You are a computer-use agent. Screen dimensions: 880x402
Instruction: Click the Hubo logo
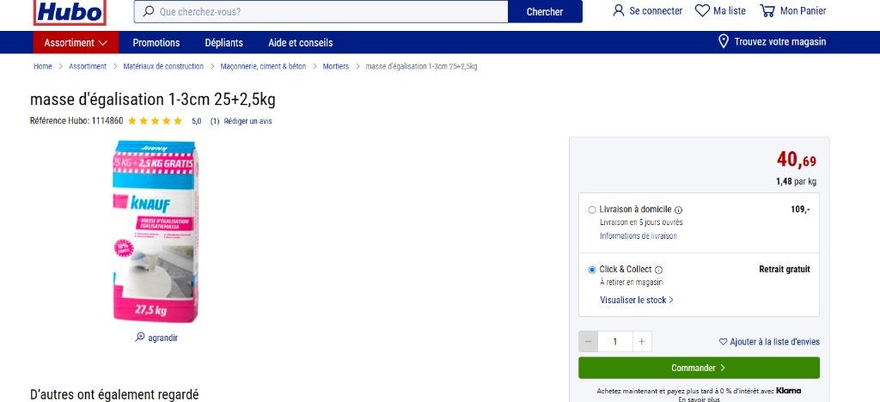[70, 12]
